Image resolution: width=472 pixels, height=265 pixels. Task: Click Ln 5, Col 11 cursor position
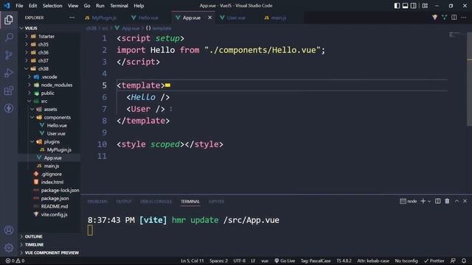tap(192, 261)
